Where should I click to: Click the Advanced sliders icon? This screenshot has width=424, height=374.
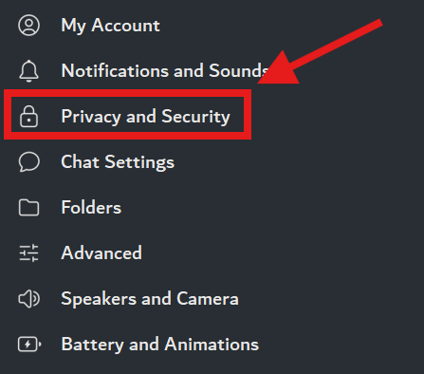pos(28,253)
